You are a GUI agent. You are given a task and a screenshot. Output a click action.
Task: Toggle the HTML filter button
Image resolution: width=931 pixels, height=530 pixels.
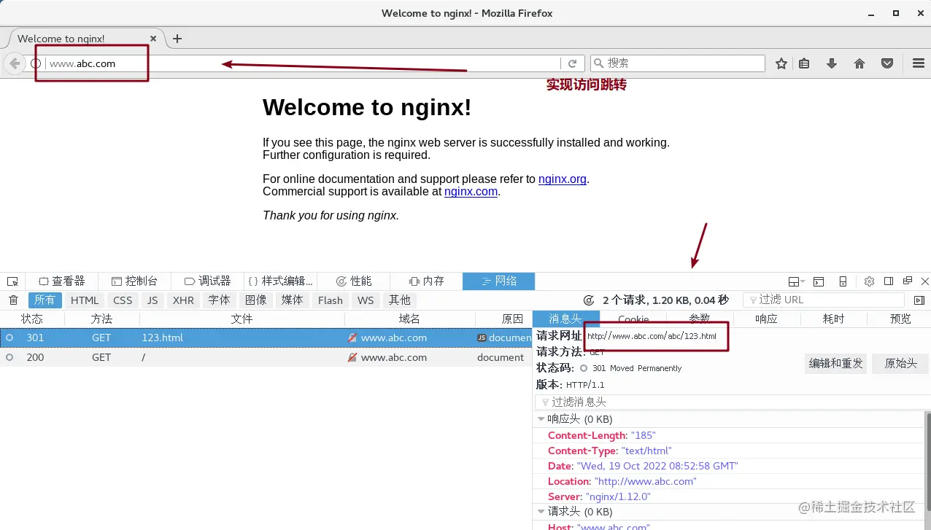(85, 300)
